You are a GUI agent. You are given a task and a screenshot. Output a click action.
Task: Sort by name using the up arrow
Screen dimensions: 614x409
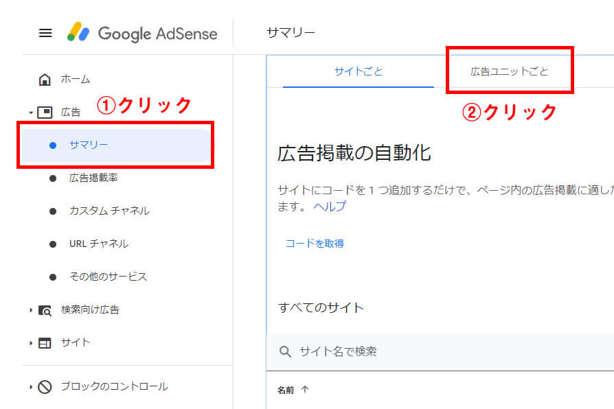coord(305,390)
